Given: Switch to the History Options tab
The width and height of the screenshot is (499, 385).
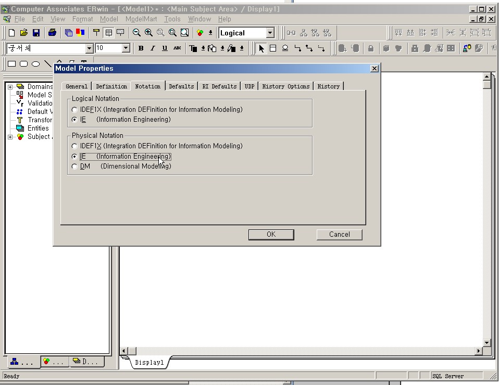Looking at the screenshot, I should click(285, 86).
